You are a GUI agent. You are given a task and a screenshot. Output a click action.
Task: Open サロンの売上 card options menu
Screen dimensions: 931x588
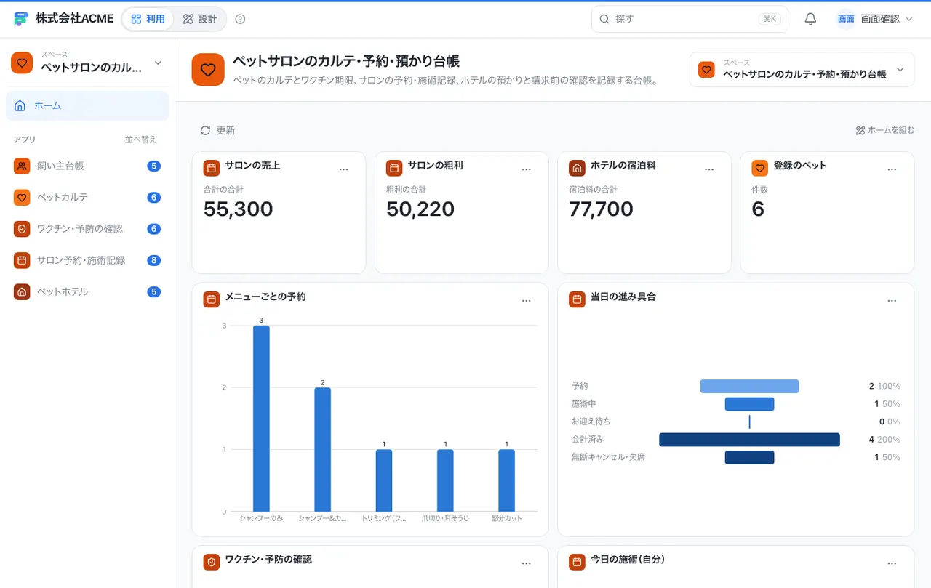(344, 169)
